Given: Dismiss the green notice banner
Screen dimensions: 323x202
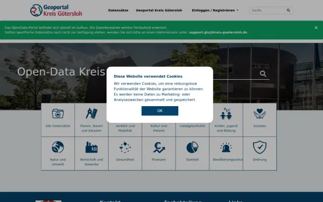Looking at the screenshot, I should pos(316,27).
